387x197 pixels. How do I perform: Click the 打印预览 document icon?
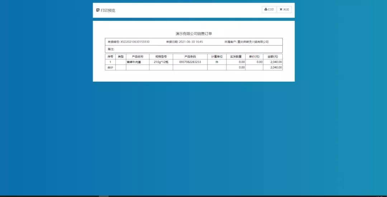click(x=98, y=10)
